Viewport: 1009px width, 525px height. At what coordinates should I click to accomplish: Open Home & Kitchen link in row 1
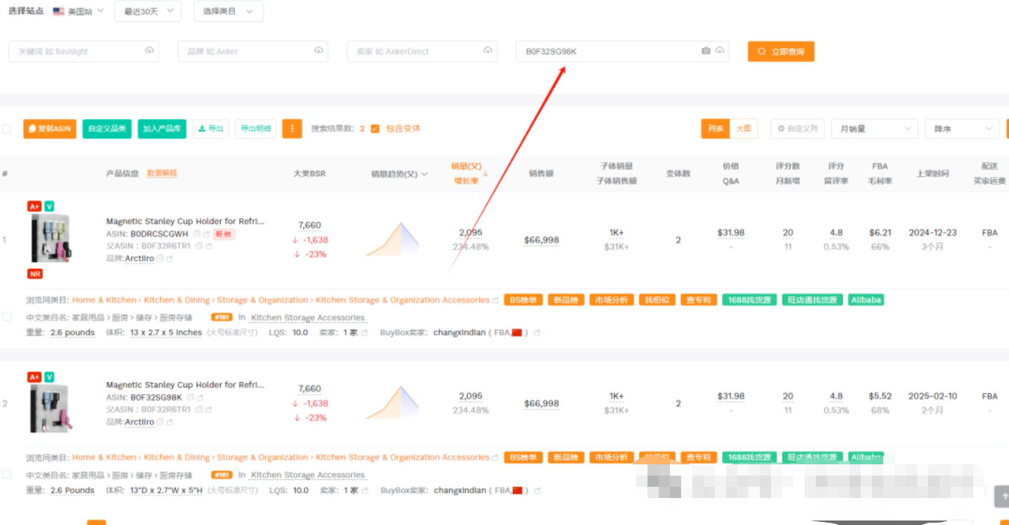tap(104, 300)
